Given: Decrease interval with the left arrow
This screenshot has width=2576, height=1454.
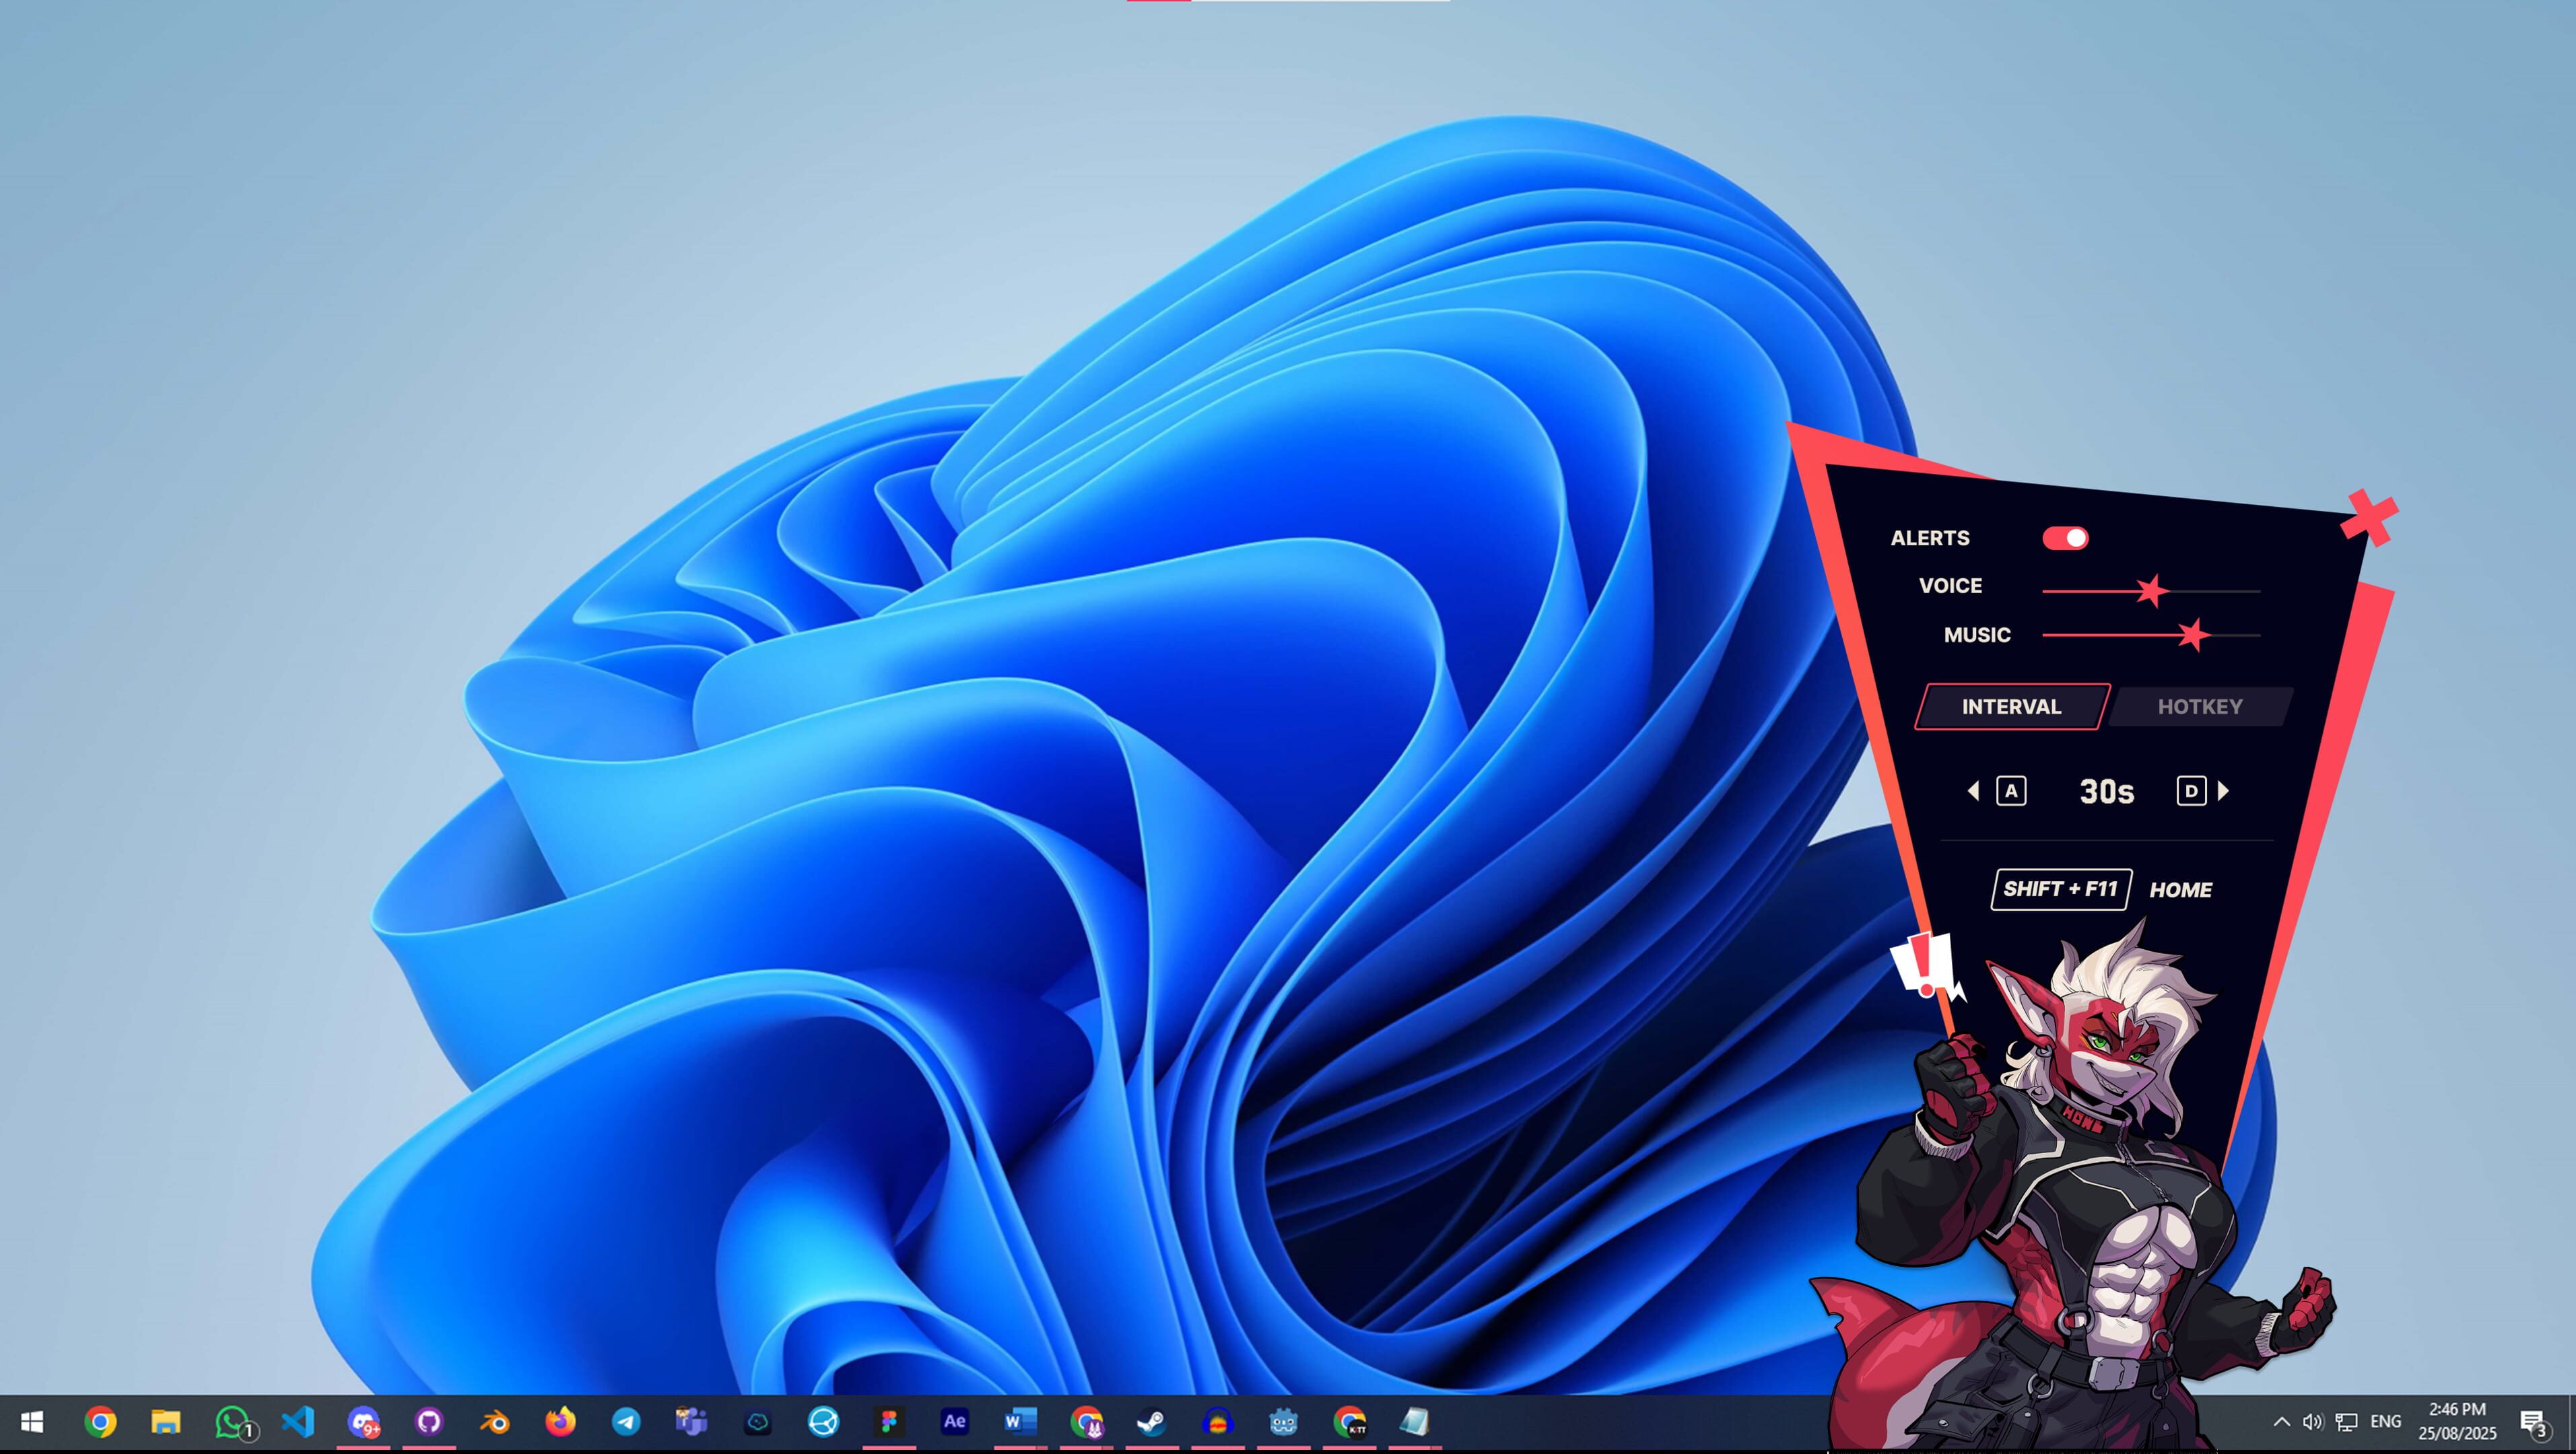Looking at the screenshot, I should coord(1973,791).
